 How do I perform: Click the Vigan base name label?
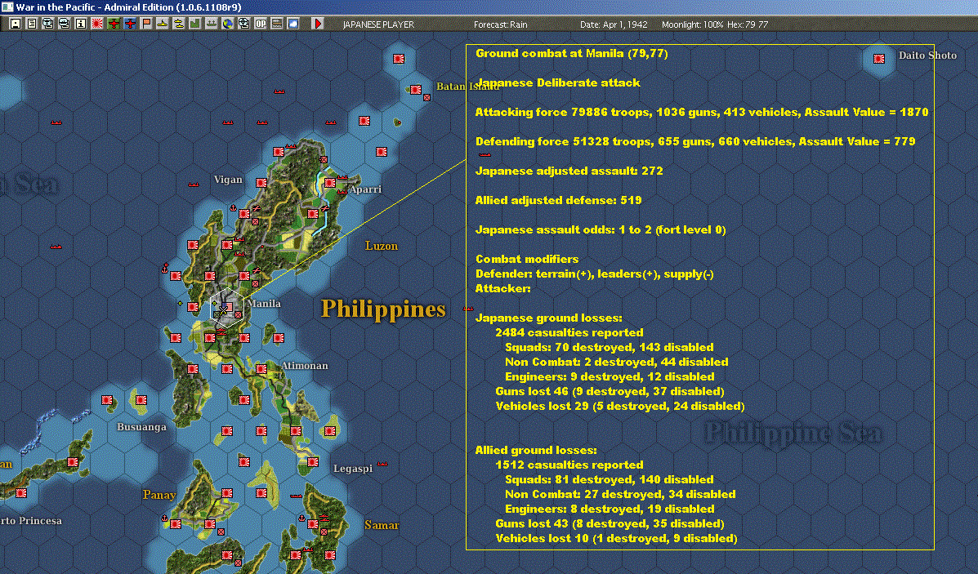click(x=228, y=180)
